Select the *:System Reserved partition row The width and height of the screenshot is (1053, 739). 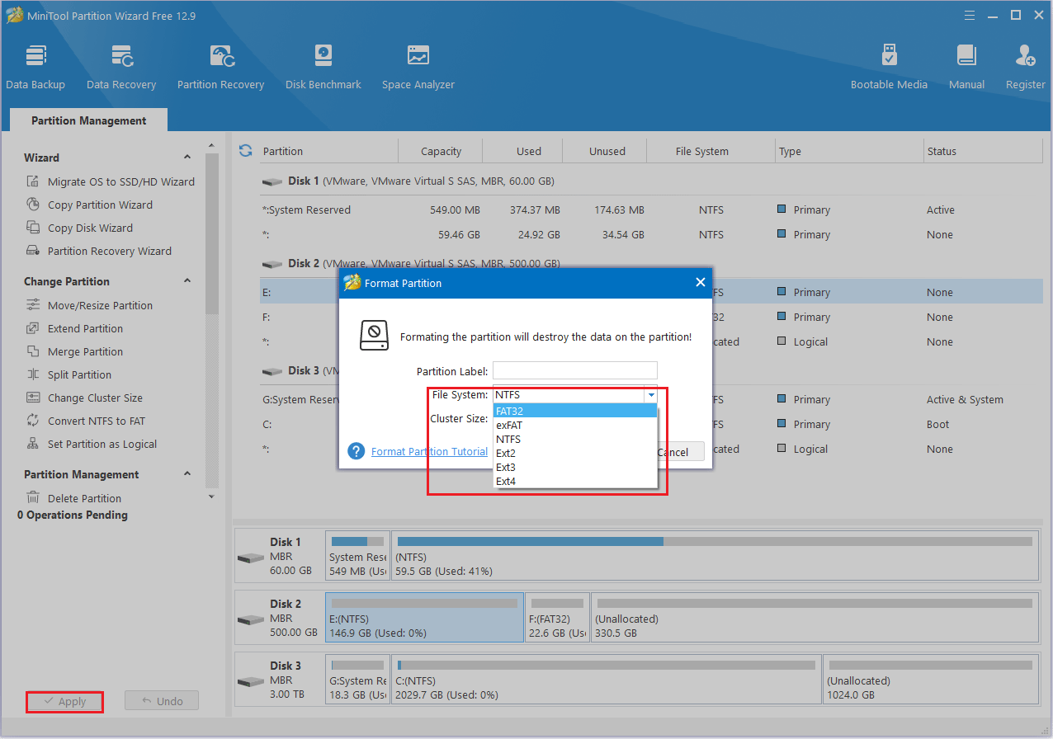[651, 209]
